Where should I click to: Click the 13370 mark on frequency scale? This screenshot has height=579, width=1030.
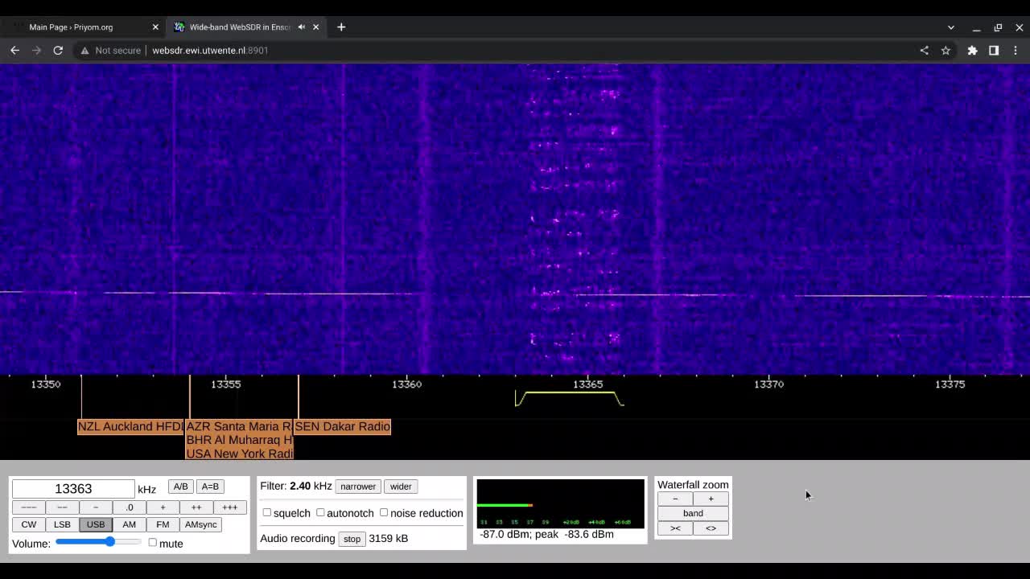[x=768, y=384]
